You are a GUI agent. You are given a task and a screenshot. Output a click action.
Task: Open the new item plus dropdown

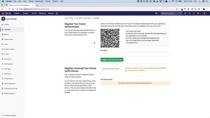157,13
